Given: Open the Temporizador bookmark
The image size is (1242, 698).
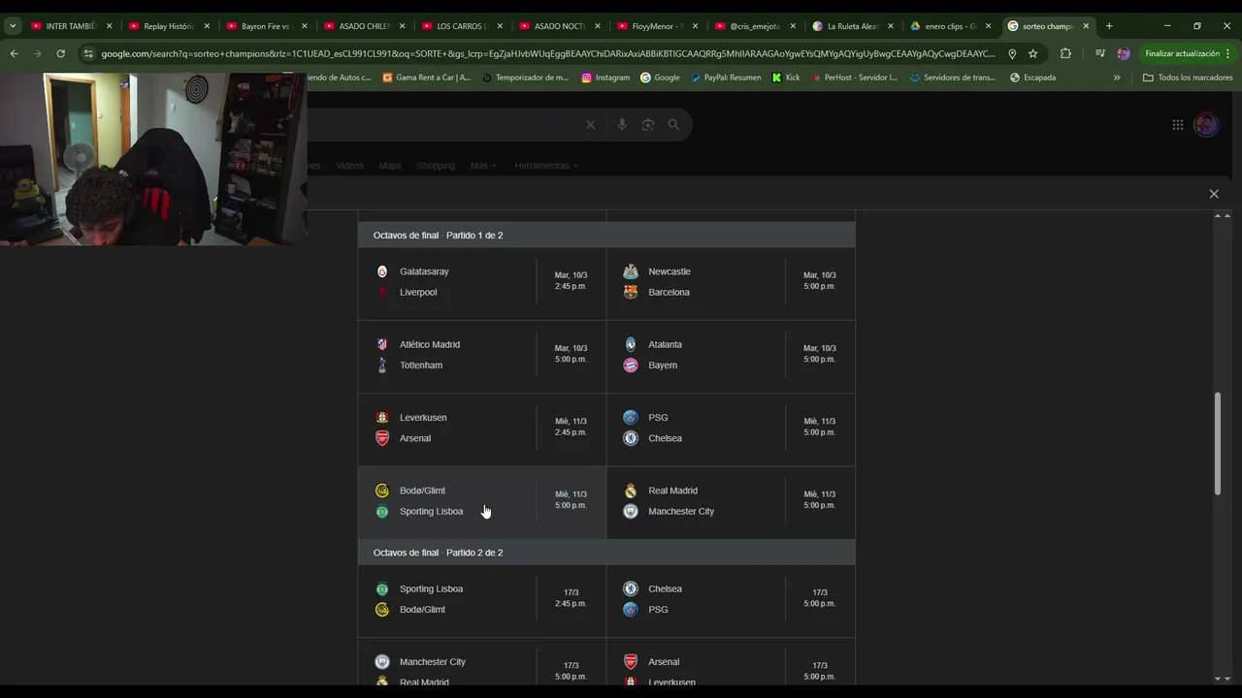Looking at the screenshot, I should [x=525, y=78].
